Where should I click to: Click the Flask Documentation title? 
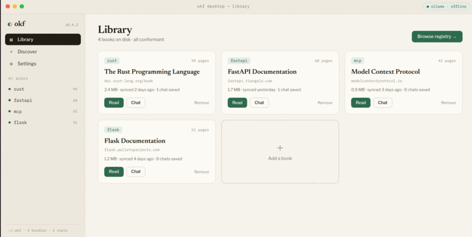(135, 141)
